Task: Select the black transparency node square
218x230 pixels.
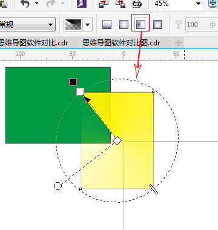Action: pyautogui.click(x=73, y=82)
